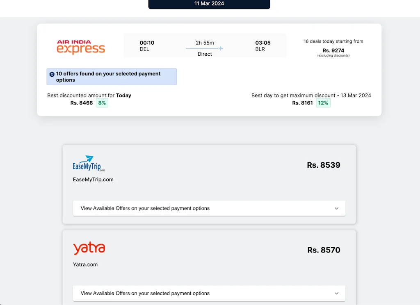Click the offers badge icon on blue banner

click(x=52, y=74)
